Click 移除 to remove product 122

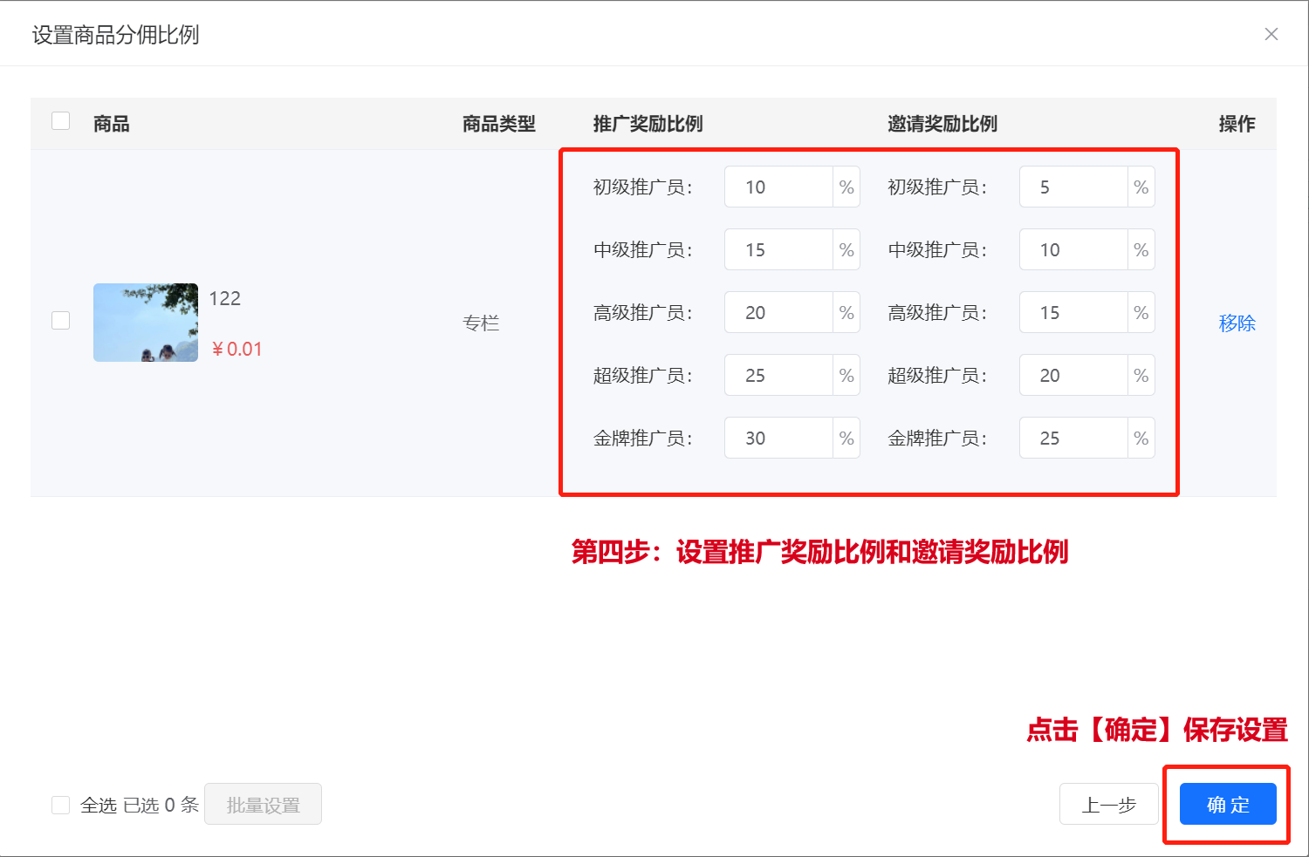click(x=1237, y=323)
